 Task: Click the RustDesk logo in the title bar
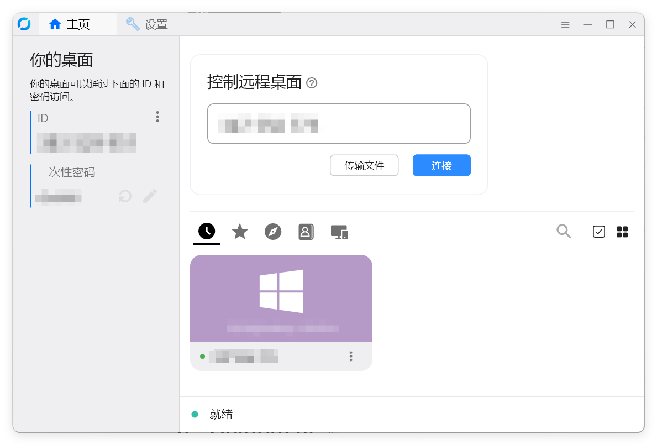coord(24,24)
